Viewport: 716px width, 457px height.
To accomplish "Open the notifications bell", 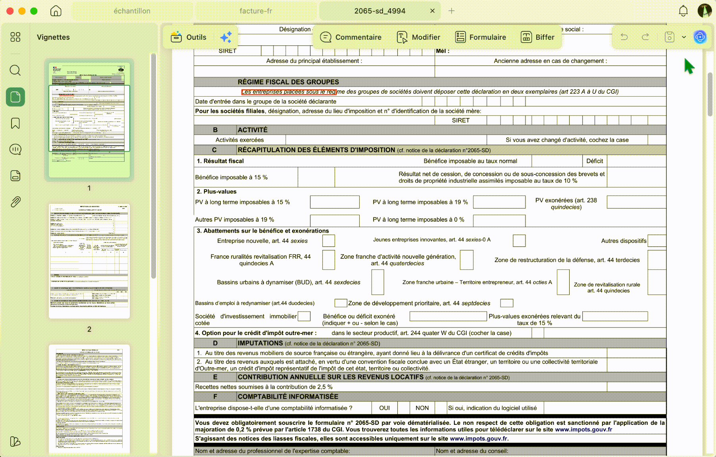I will [x=683, y=11].
